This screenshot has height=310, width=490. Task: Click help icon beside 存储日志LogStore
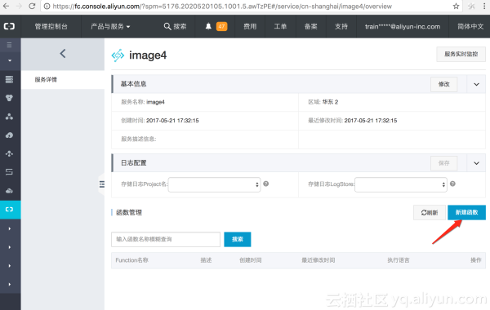click(452, 184)
